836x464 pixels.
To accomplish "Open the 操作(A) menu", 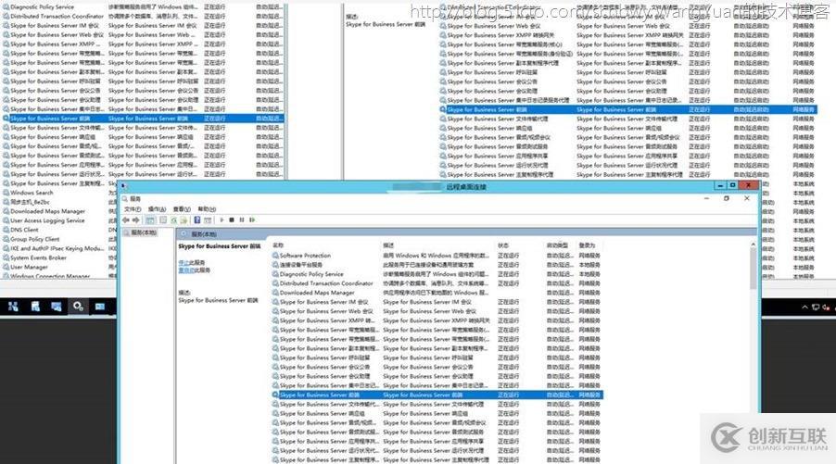I will click(158, 209).
